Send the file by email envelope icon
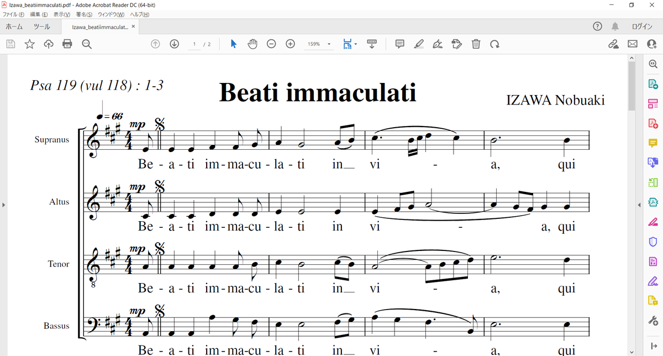 tap(632, 44)
